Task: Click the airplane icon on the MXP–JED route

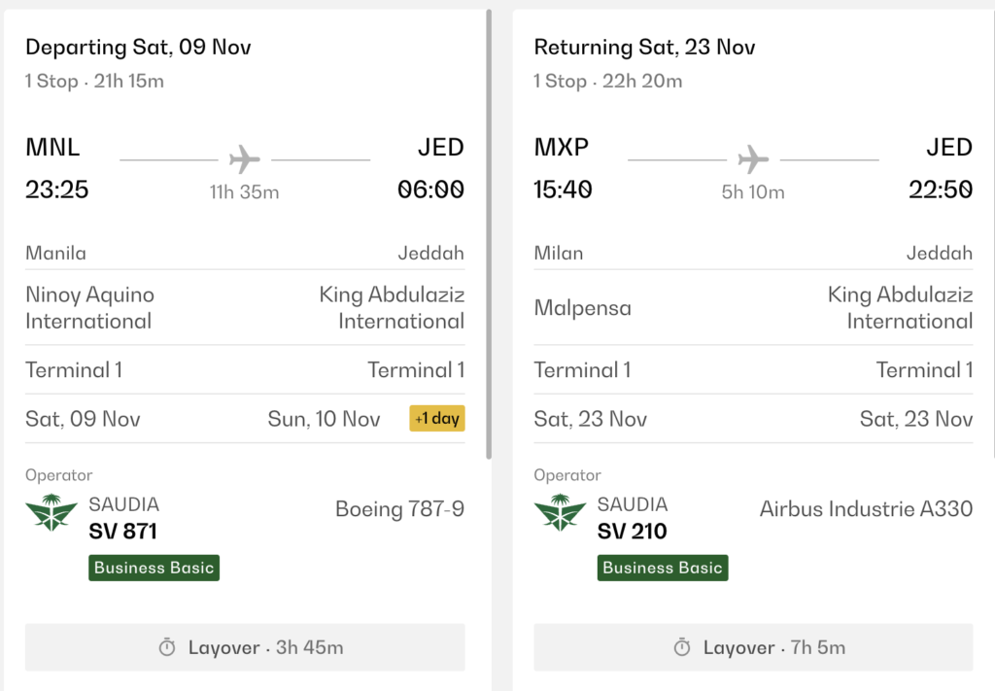Action: click(753, 159)
